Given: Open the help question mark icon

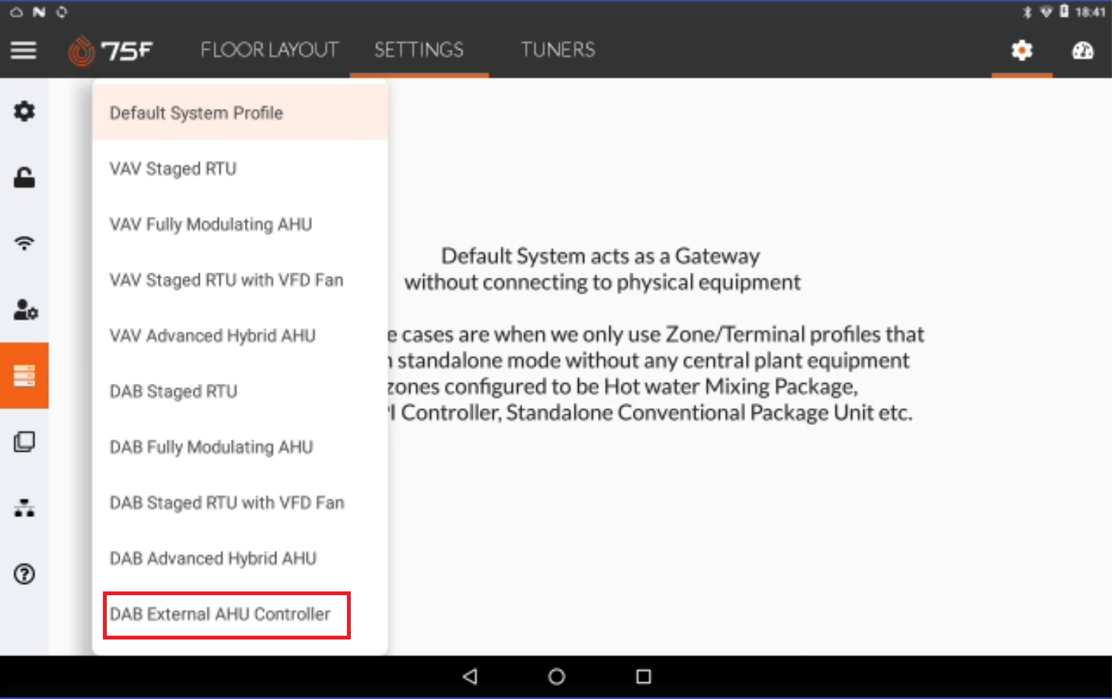Looking at the screenshot, I should [24, 574].
